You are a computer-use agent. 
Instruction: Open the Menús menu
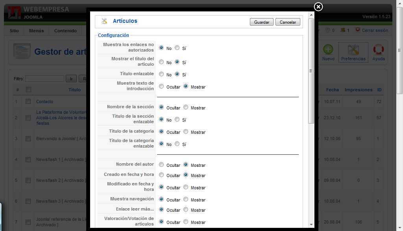pos(37,31)
